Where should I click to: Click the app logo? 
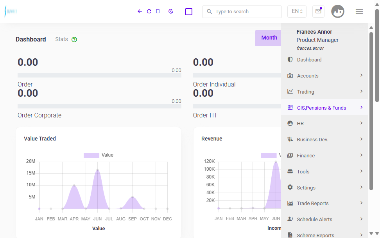11,11
